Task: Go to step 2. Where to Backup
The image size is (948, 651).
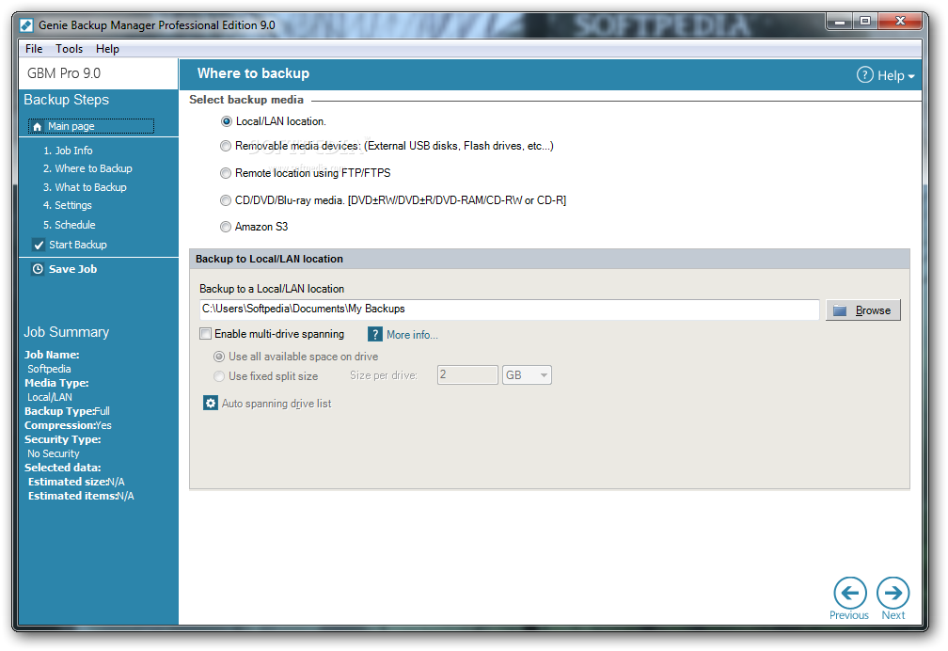Action: pyautogui.click(x=87, y=168)
